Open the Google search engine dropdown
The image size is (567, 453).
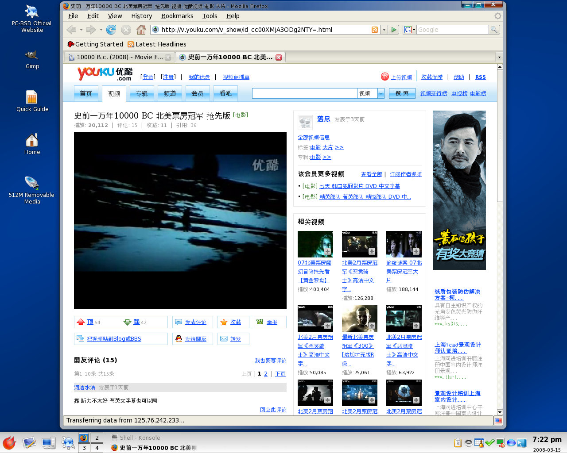pos(410,30)
